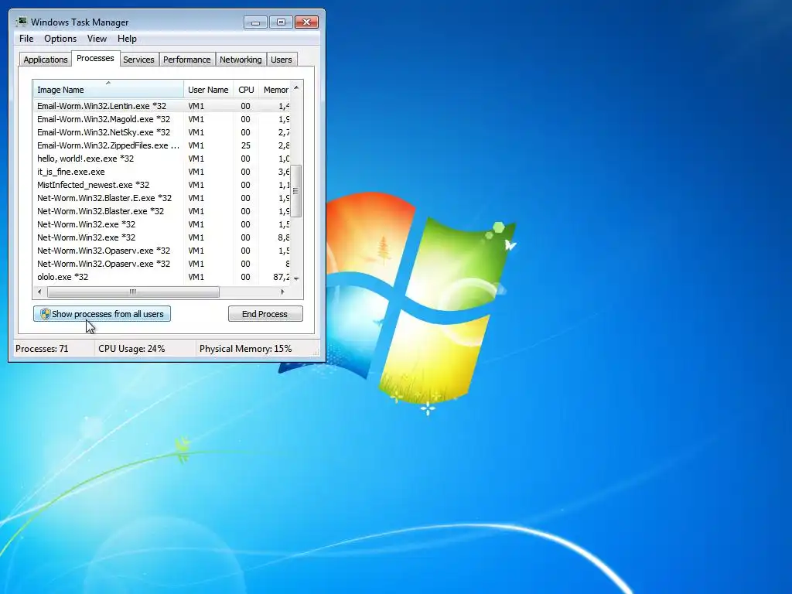Sort by Memory column header
This screenshot has height=594, width=792.
tap(275, 90)
